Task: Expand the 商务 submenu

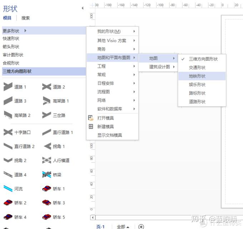Action: pyautogui.click(x=112, y=49)
